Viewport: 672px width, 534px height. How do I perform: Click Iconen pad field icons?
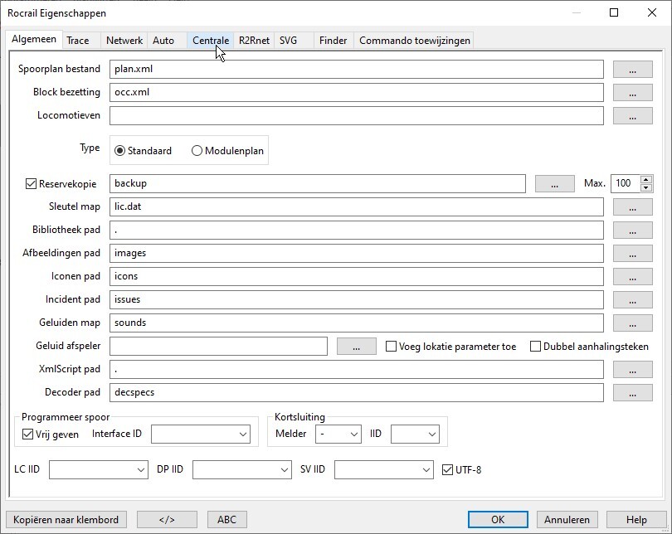pyautogui.click(x=357, y=276)
